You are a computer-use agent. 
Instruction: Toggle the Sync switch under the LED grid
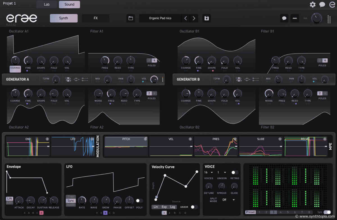pos(327,212)
